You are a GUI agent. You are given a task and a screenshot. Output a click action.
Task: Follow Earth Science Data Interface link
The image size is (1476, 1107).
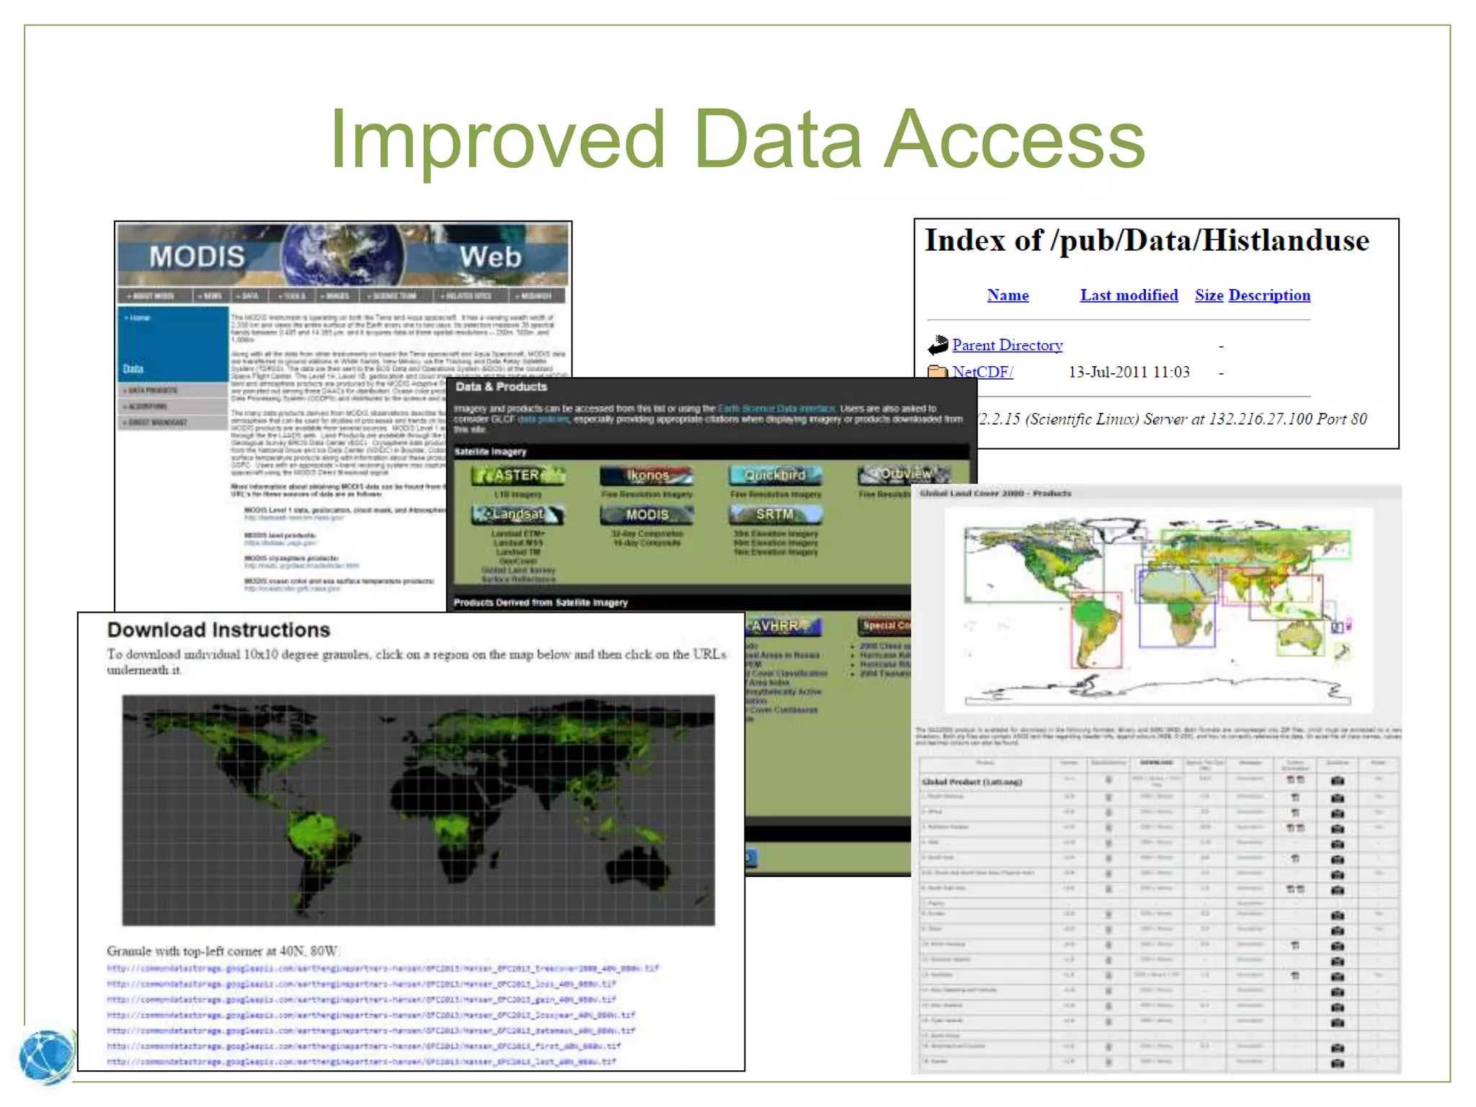tap(776, 409)
